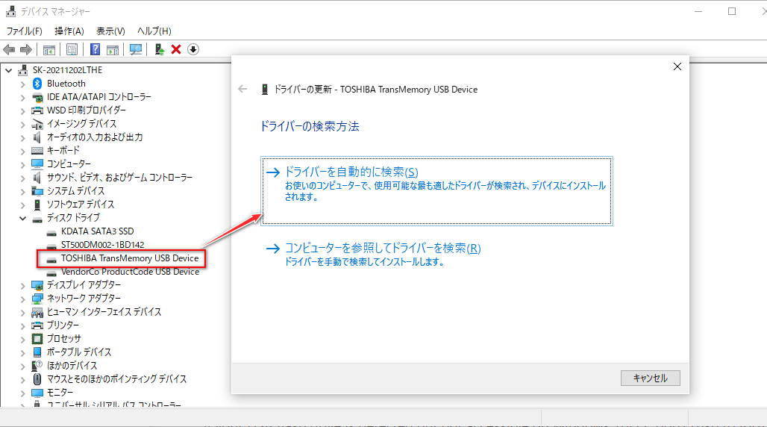Click the action pane toolbar icon

[x=113, y=49]
